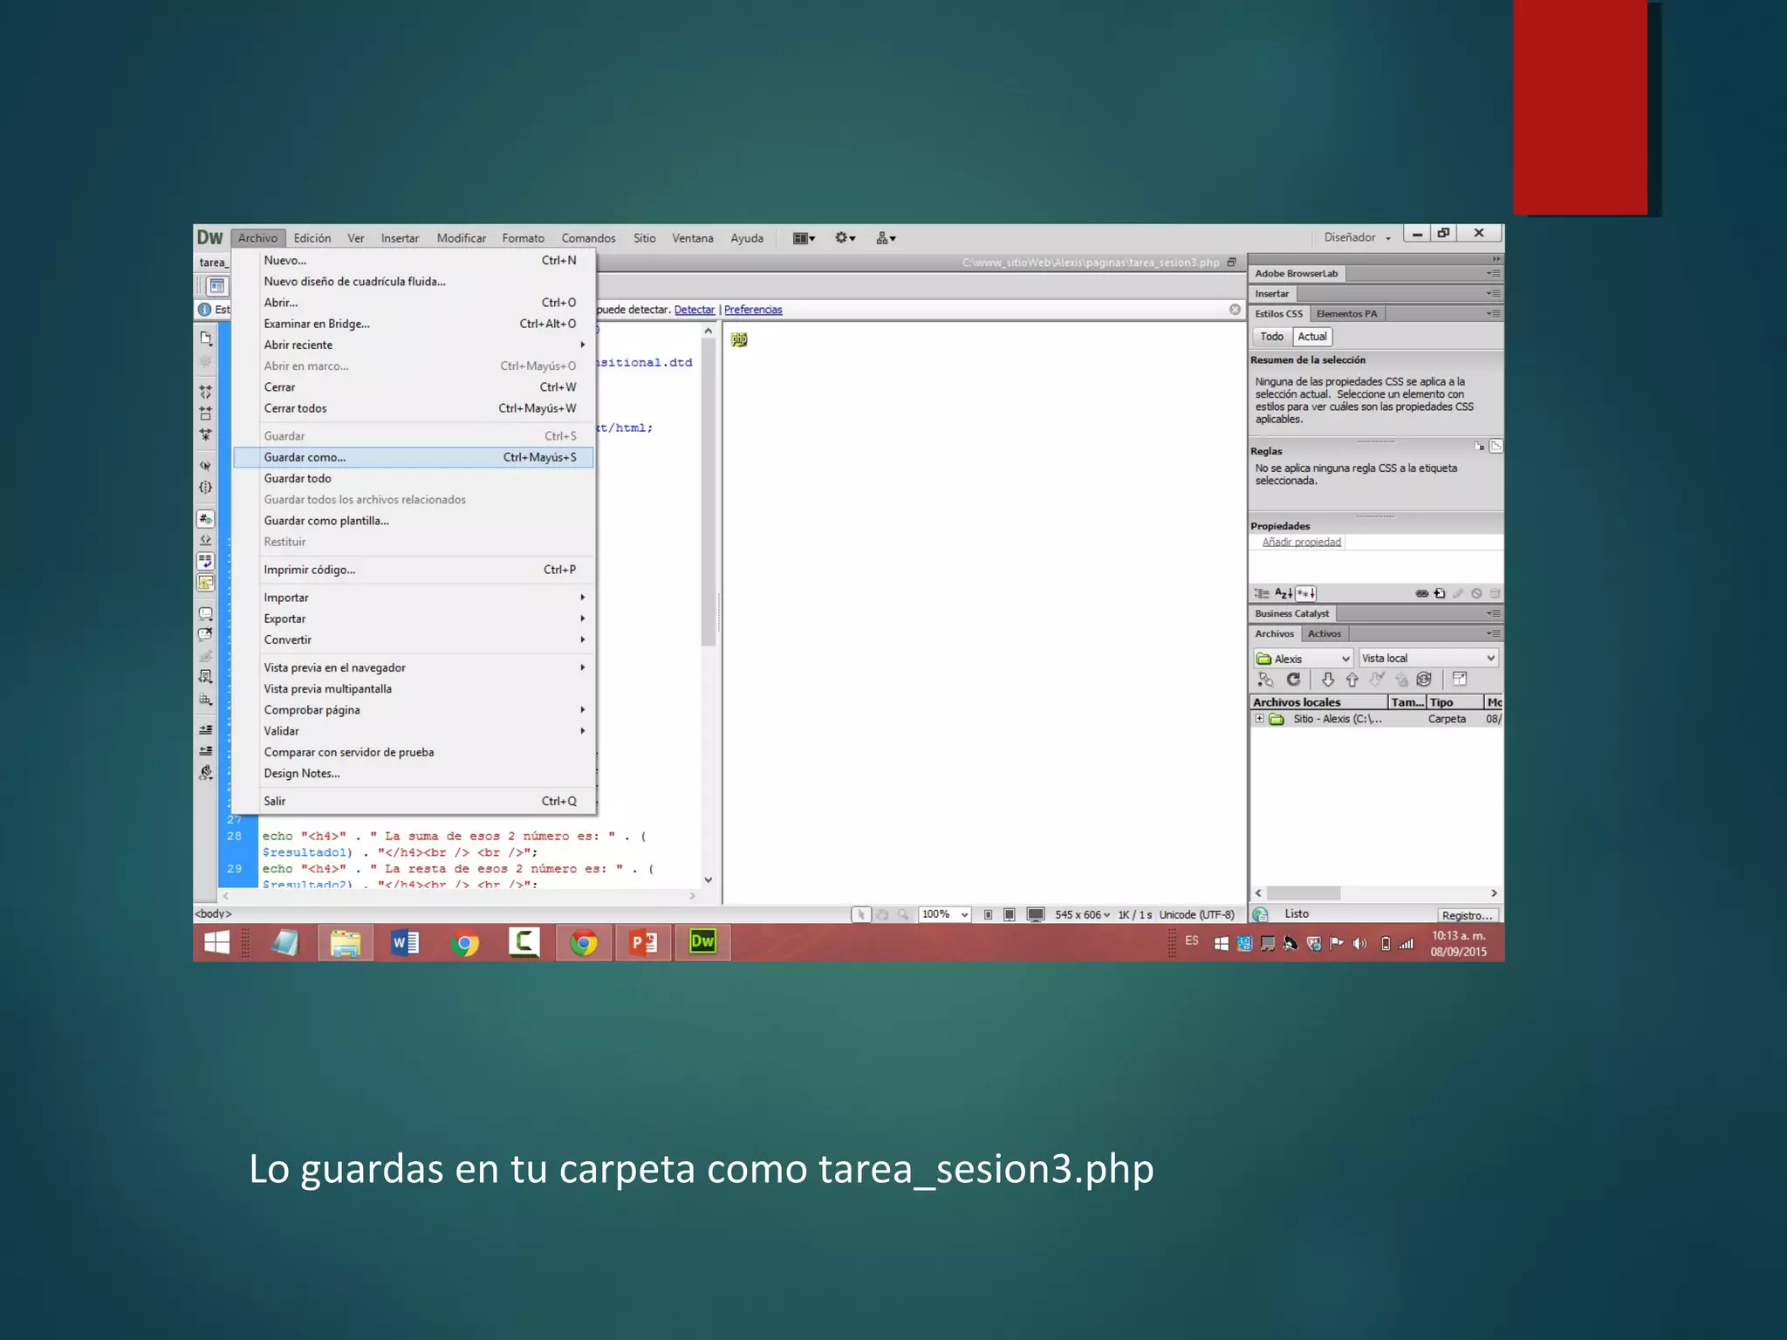This screenshot has height=1340, width=1787.
Task: Click the outdent code icon in coding toolbar
Action: [206, 750]
